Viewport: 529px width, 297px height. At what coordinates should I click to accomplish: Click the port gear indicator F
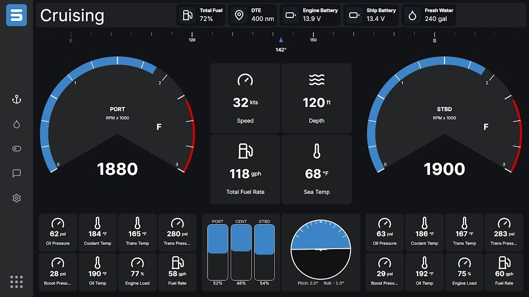pyautogui.click(x=159, y=127)
